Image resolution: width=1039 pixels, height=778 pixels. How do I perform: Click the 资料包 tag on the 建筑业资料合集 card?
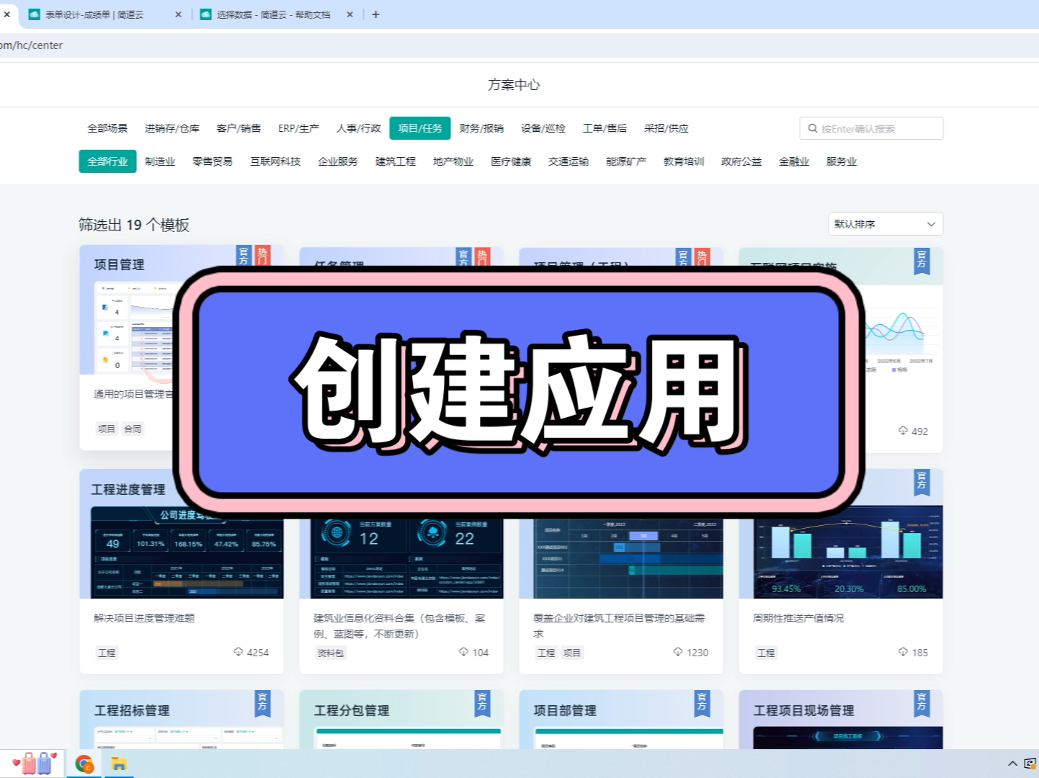coord(330,652)
